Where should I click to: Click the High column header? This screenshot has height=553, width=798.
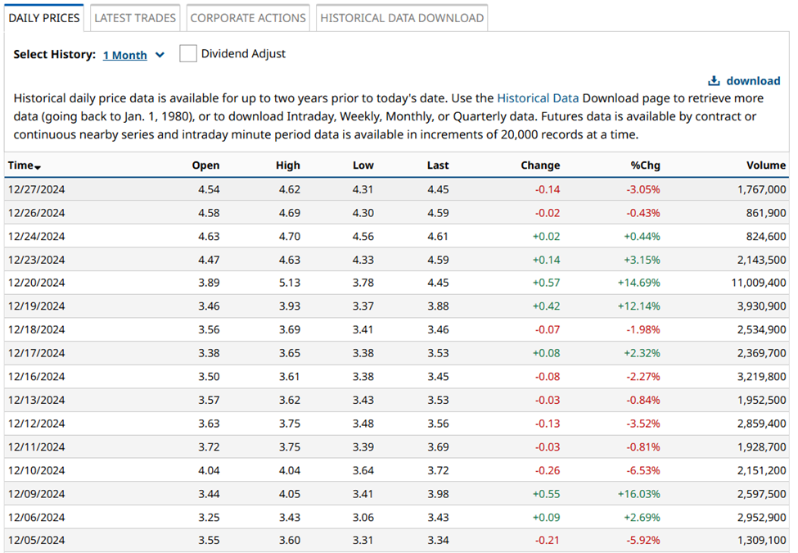coord(287,165)
